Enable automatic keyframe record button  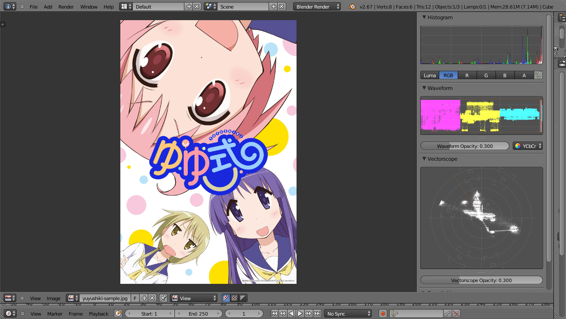[383, 313]
